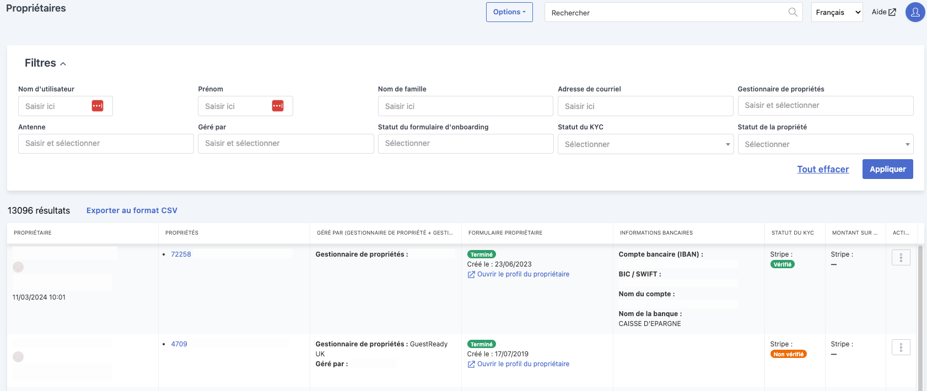Click Adresse de courriel input field
Viewport: 927px width, 391px height.
click(x=645, y=106)
